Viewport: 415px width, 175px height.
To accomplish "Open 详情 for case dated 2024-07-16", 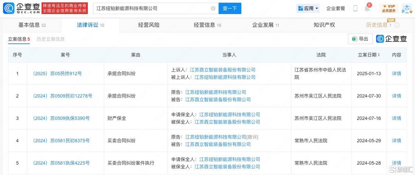I will (396, 118).
